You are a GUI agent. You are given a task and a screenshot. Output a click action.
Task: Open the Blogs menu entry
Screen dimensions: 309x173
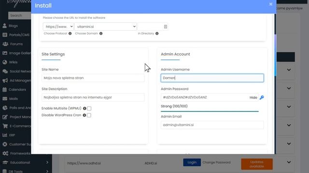pyautogui.click(x=13, y=25)
